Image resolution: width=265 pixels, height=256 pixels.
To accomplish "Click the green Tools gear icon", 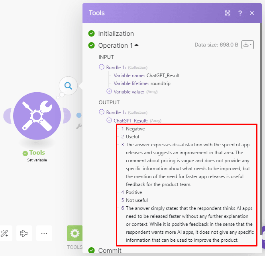I will [75, 233].
